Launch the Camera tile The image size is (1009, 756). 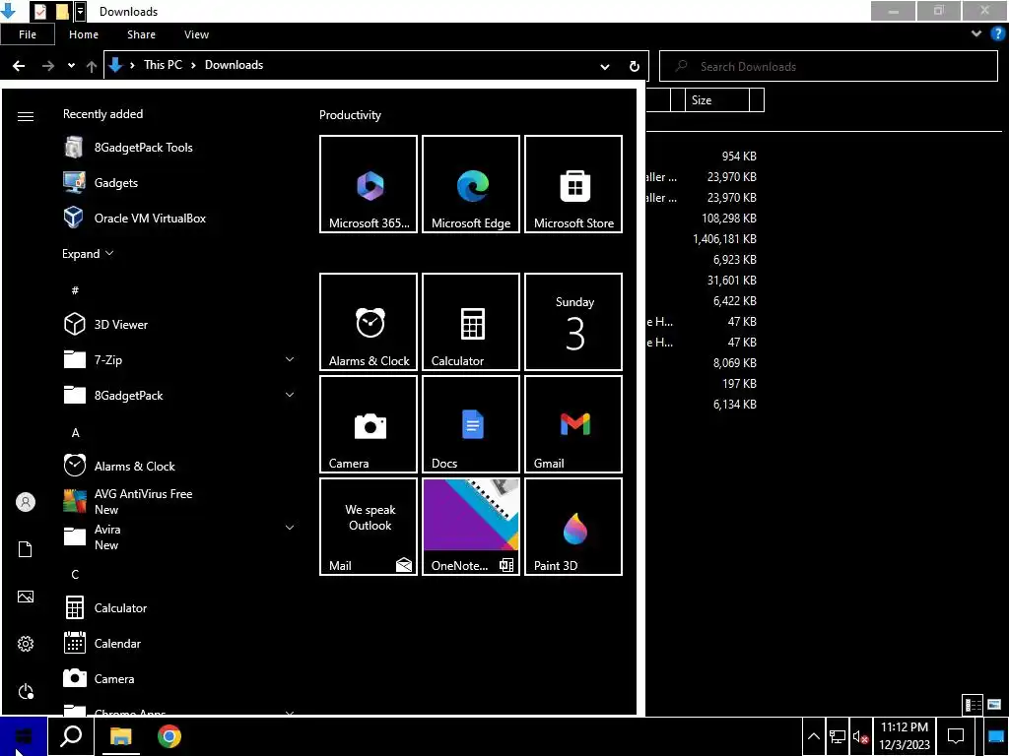[369, 424]
